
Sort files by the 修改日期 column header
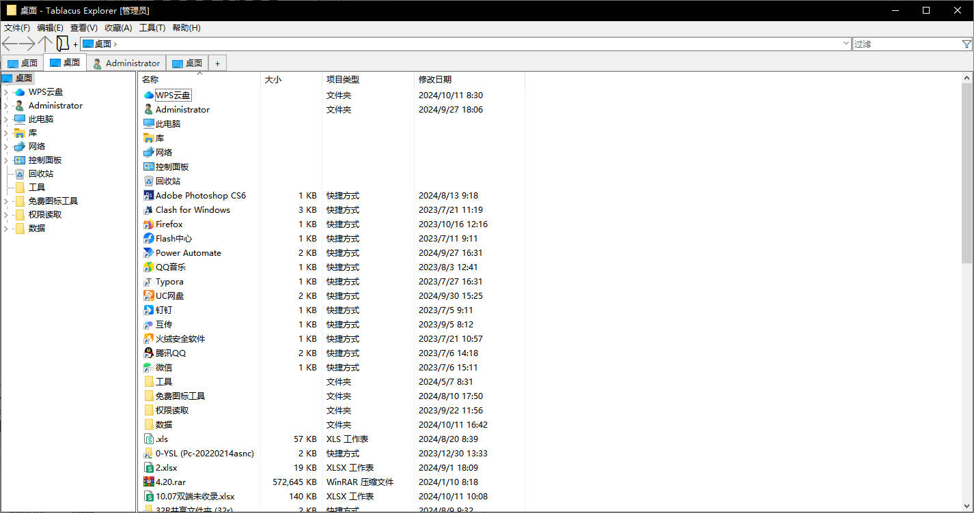pyautogui.click(x=469, y=80)
